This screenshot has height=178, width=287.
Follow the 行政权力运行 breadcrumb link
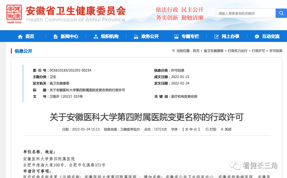coord(238,51)
